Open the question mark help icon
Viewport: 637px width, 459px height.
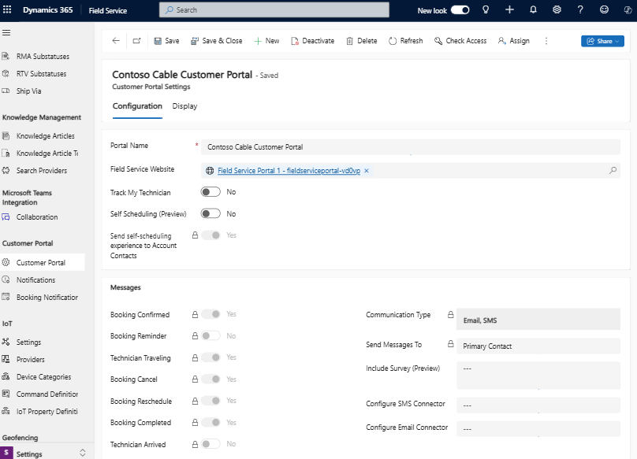click(x=580, y=10)
